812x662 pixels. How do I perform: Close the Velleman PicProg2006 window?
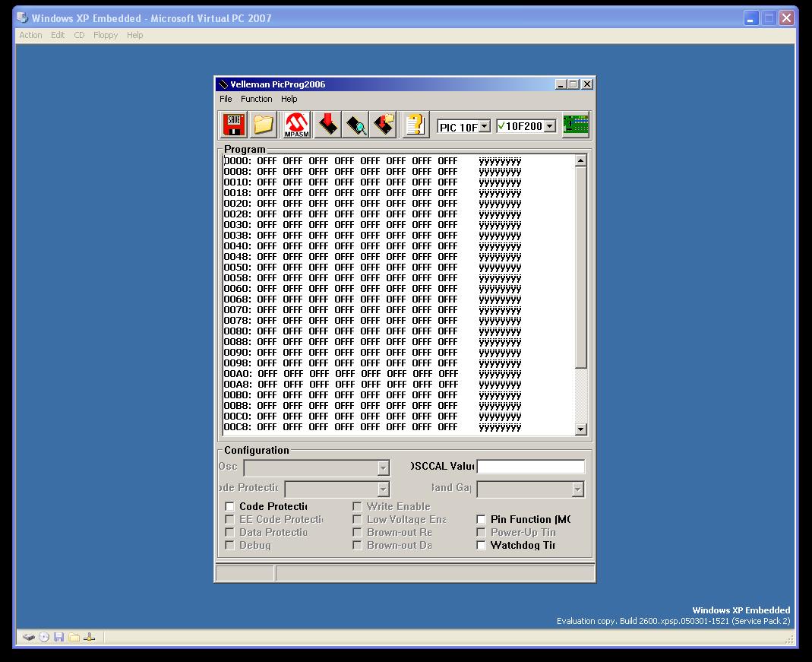586,84
